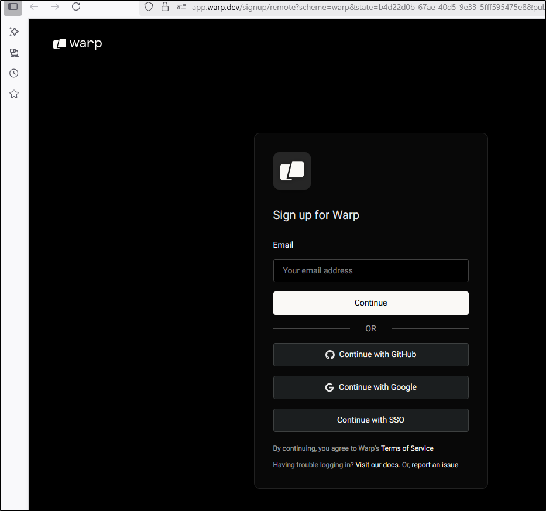Click inside the email address field
Image resolution: width=546 pixels, height=511 pixels.
370,270
